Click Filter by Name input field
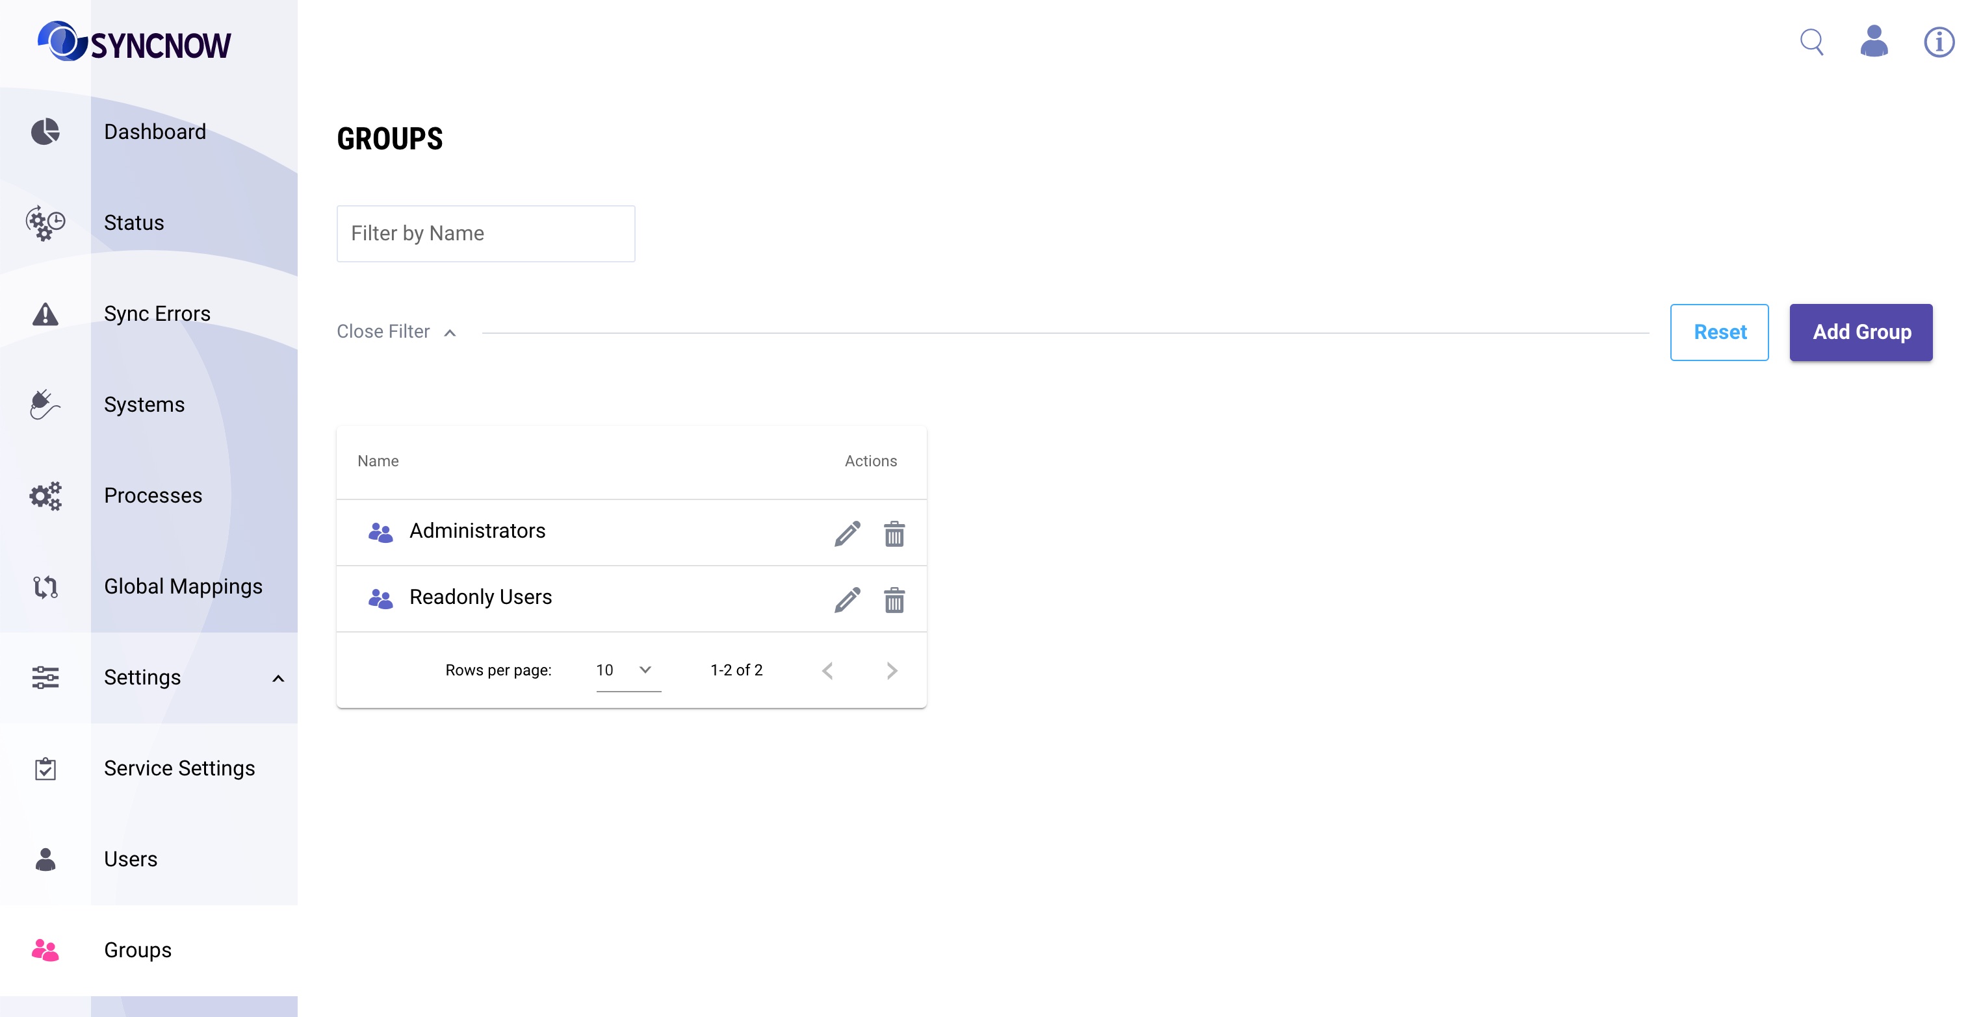This screenshot has height=1017, width=1968. [487, 232]
